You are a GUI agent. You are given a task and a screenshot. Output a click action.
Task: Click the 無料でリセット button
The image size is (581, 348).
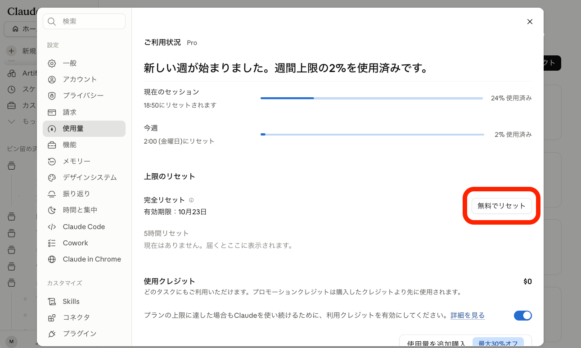pyautogui.click(x=501, y=206)
